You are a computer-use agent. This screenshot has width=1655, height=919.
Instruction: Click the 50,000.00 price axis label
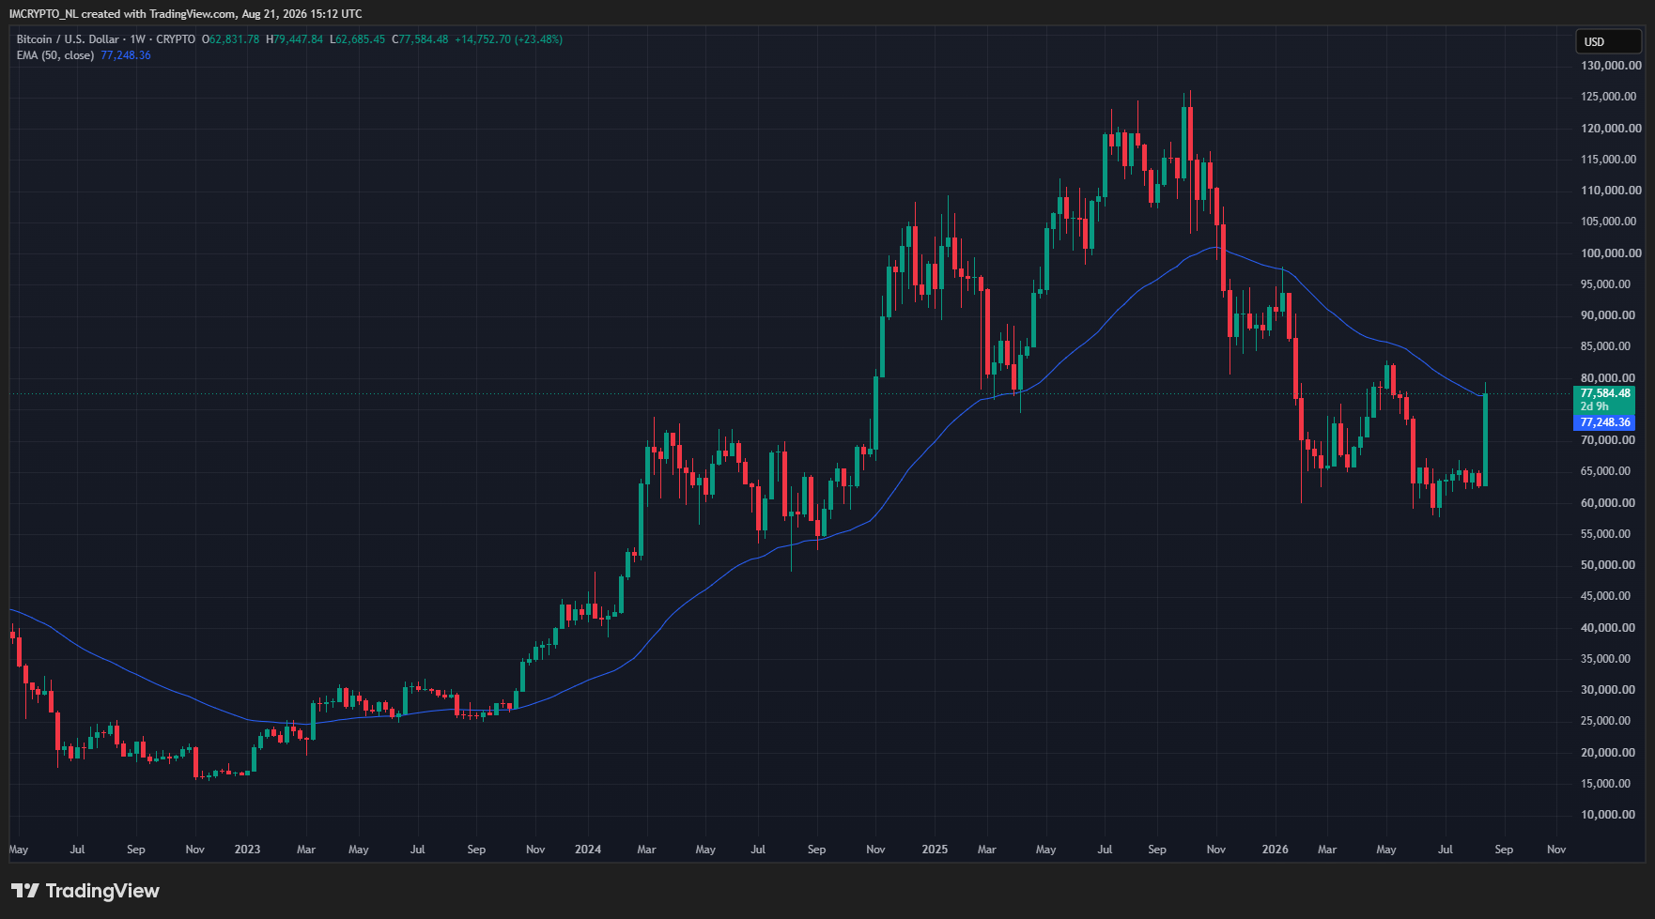click(1608, 565)
